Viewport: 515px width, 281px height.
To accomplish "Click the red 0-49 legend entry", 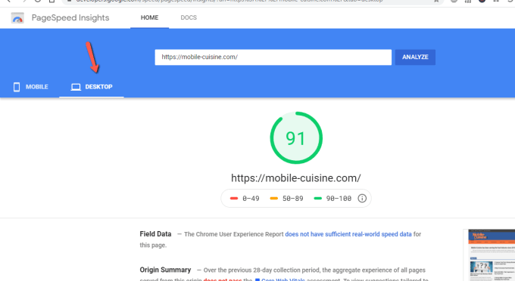I will (245, 199).
